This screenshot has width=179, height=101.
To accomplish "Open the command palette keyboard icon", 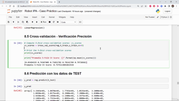I will click(x=80, y=22).
